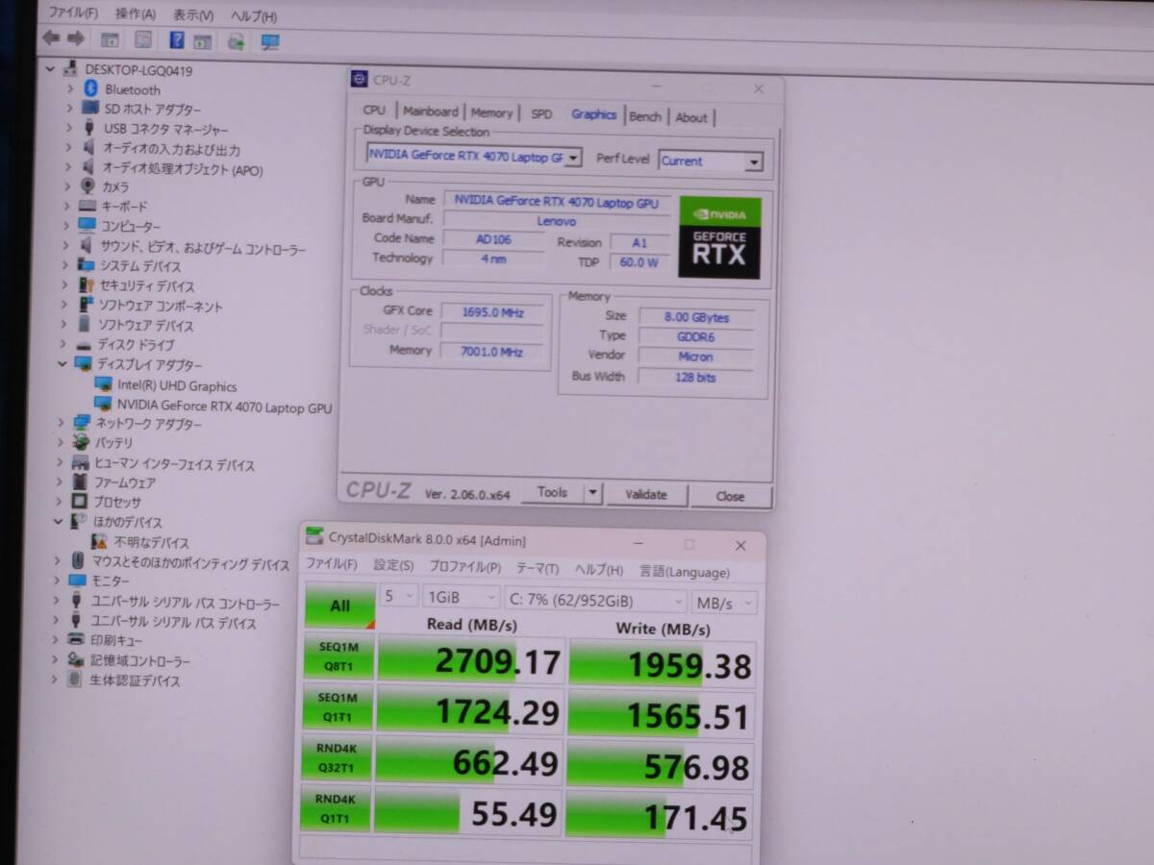Viewport: 1154px width, 865px height.
Task: Click the scan for hardware changes monitor icon
Action: point(270,41)
